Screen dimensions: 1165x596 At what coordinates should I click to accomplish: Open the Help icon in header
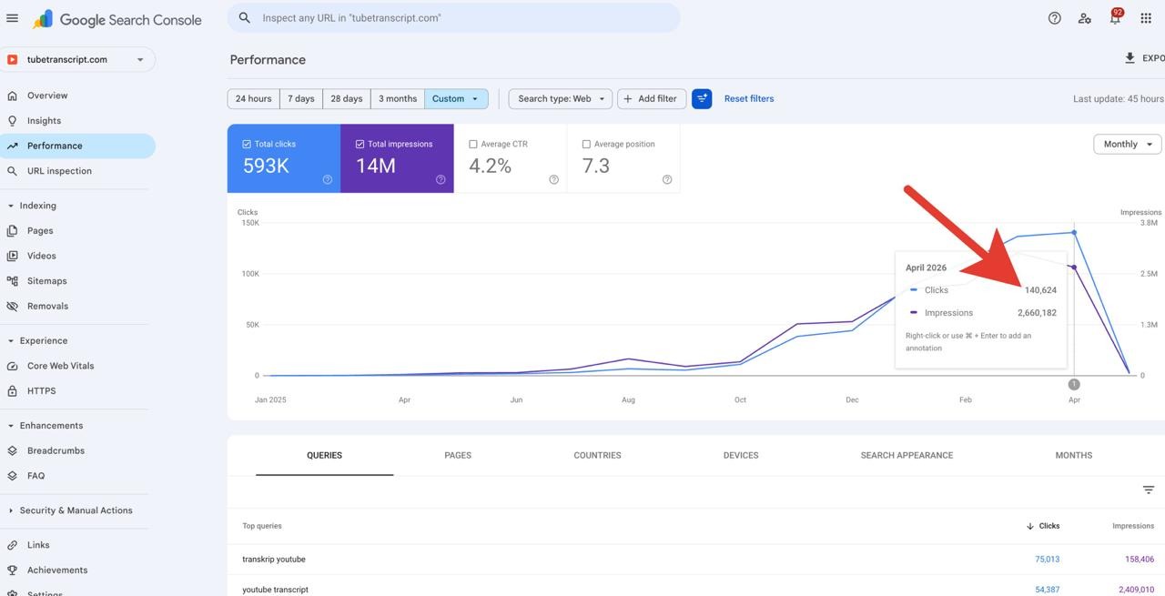(x=1054, y=18)
